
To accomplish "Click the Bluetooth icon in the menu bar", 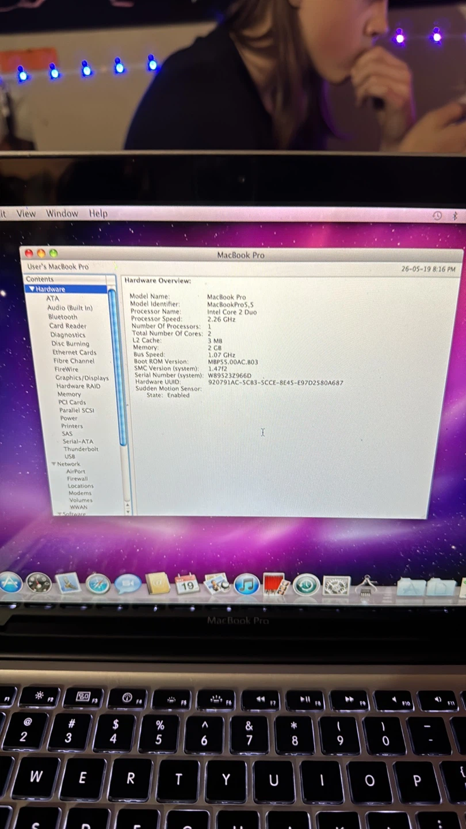I will [454, 216].
